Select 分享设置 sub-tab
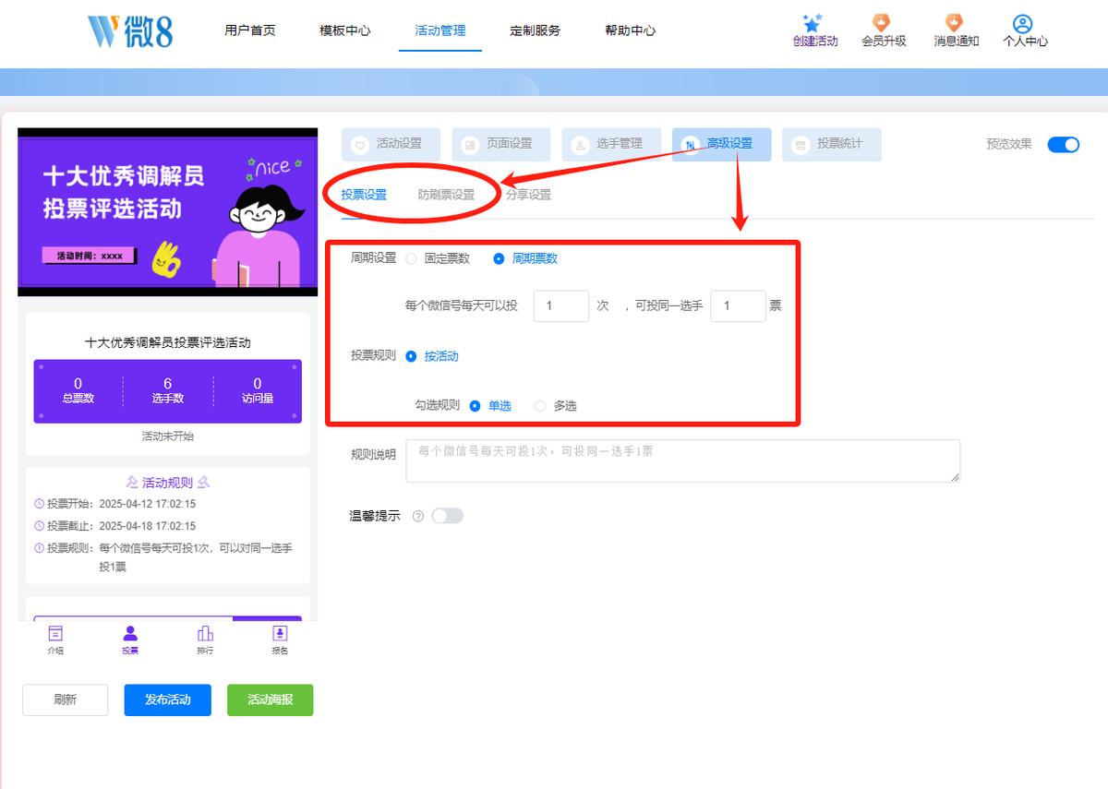 pyautogui.click(x=528, y=195)
